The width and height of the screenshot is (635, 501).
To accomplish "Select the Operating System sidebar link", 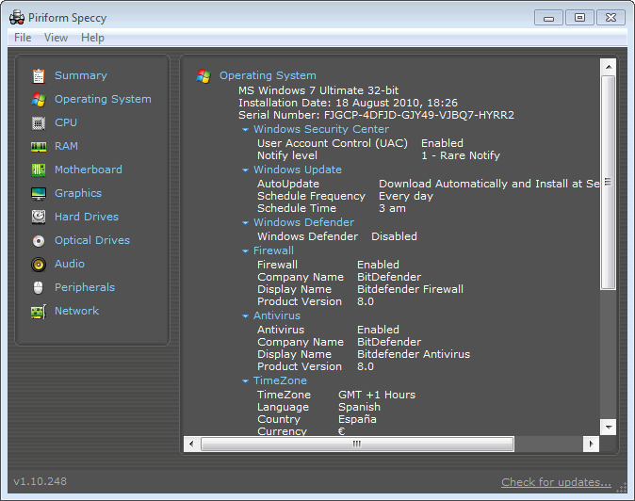I will (103, 99).
